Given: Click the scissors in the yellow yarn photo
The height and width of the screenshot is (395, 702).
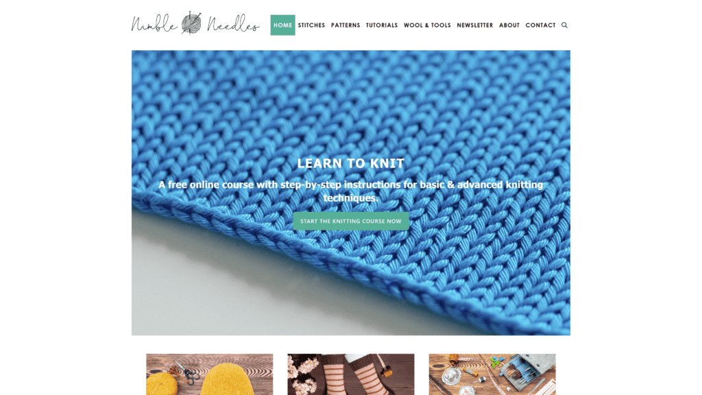Looking at the screenshot, I should pos(188,372).
